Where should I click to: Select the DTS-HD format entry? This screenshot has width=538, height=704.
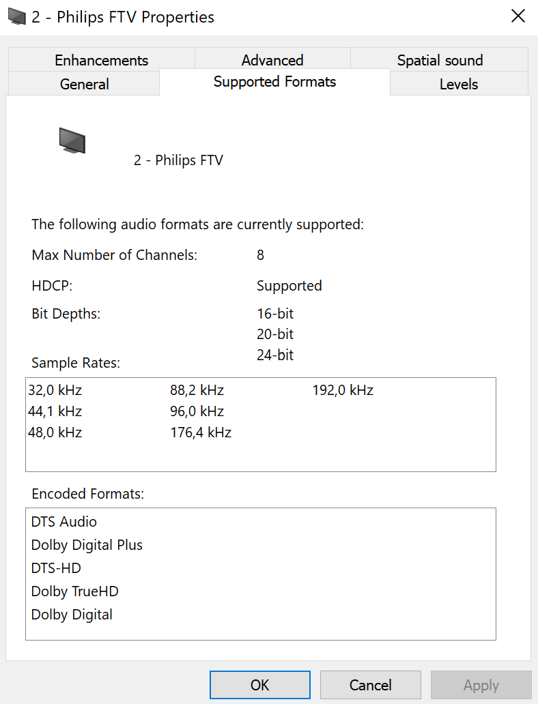click(56, 568)
